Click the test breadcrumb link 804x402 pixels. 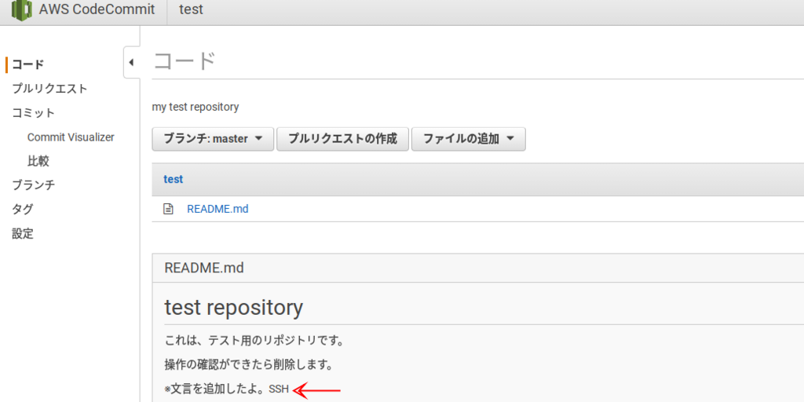(174, 180)
